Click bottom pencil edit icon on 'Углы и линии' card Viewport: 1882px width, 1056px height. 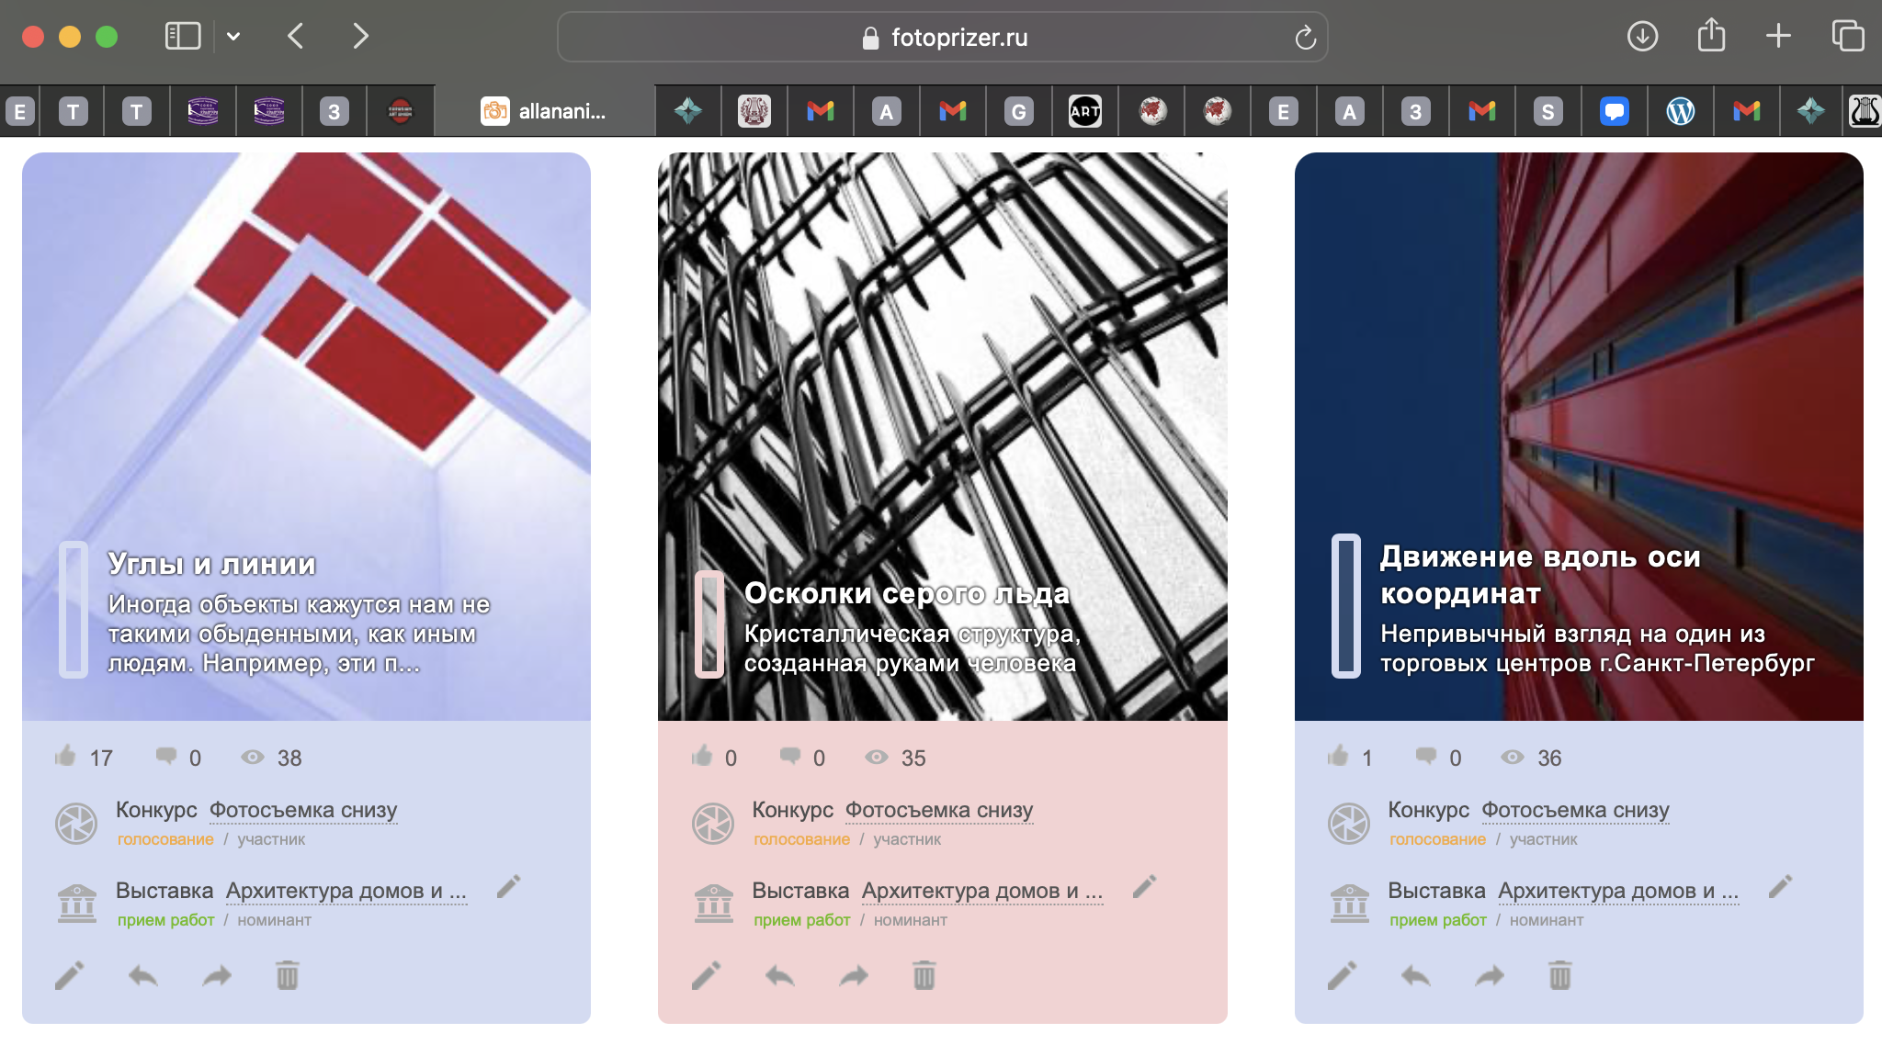pyautogui.click(x=70, y=975)
